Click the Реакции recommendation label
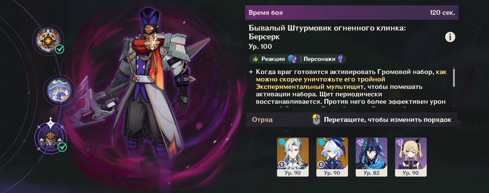Viewport: 489px width, 193px height. pos(273,59)
